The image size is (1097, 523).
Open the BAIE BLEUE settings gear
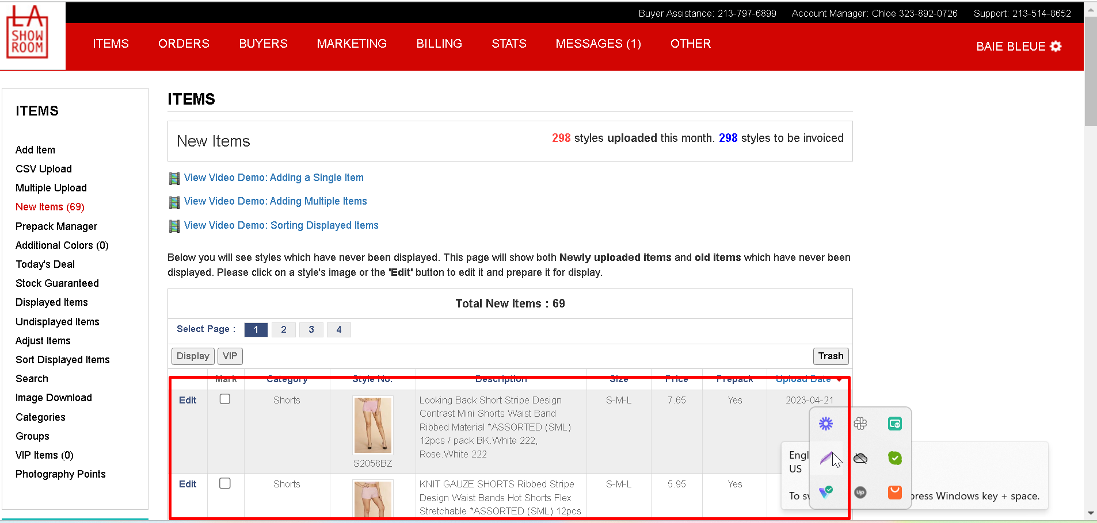click(1056, 47)
